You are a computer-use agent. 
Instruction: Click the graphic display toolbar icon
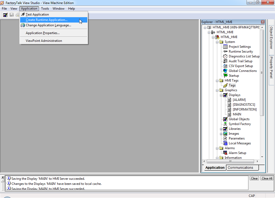(x=5, y=15)
